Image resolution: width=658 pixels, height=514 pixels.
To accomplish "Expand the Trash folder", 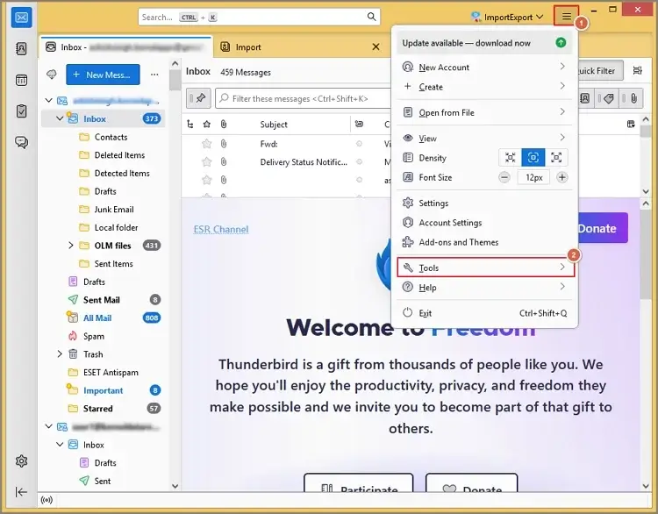I will [x=60, y=354].
